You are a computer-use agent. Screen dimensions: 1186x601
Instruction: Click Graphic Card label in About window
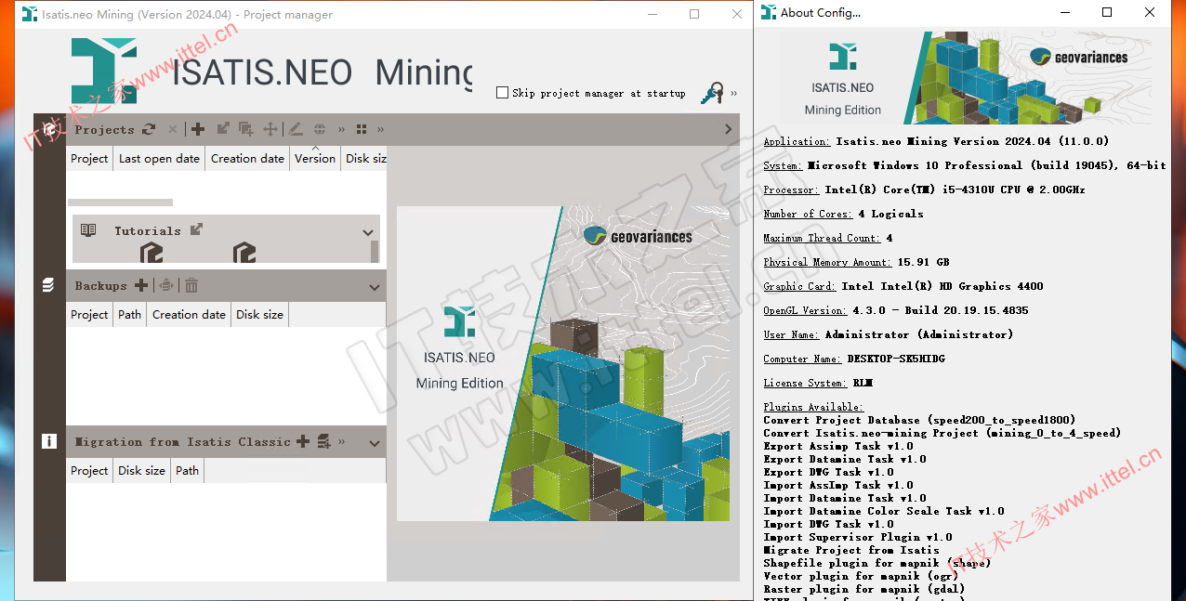[799, 286]
